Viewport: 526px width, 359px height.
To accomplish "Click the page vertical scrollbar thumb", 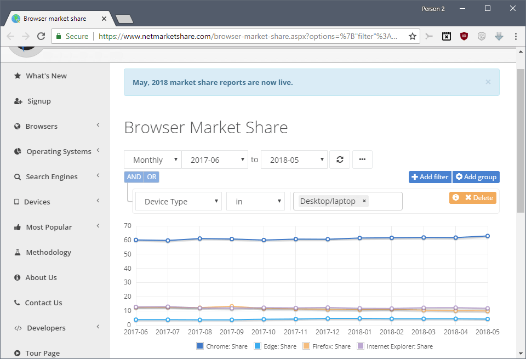I will coord(521,141).
